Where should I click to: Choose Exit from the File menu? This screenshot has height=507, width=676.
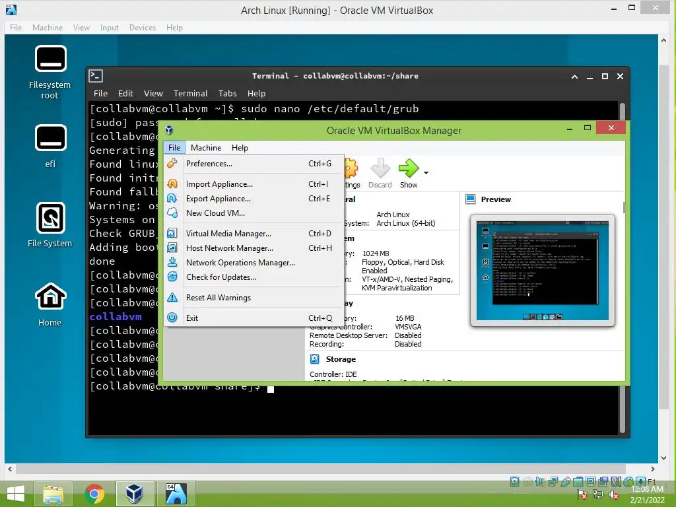(x=254, y=318)
